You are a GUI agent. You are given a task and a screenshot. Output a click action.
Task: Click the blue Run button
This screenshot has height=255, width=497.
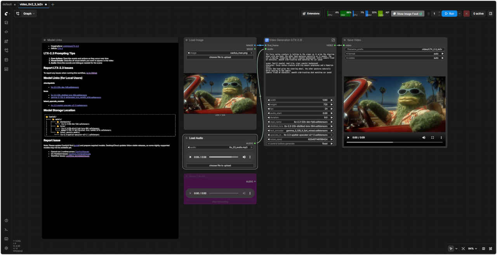[x=449, y=14]
